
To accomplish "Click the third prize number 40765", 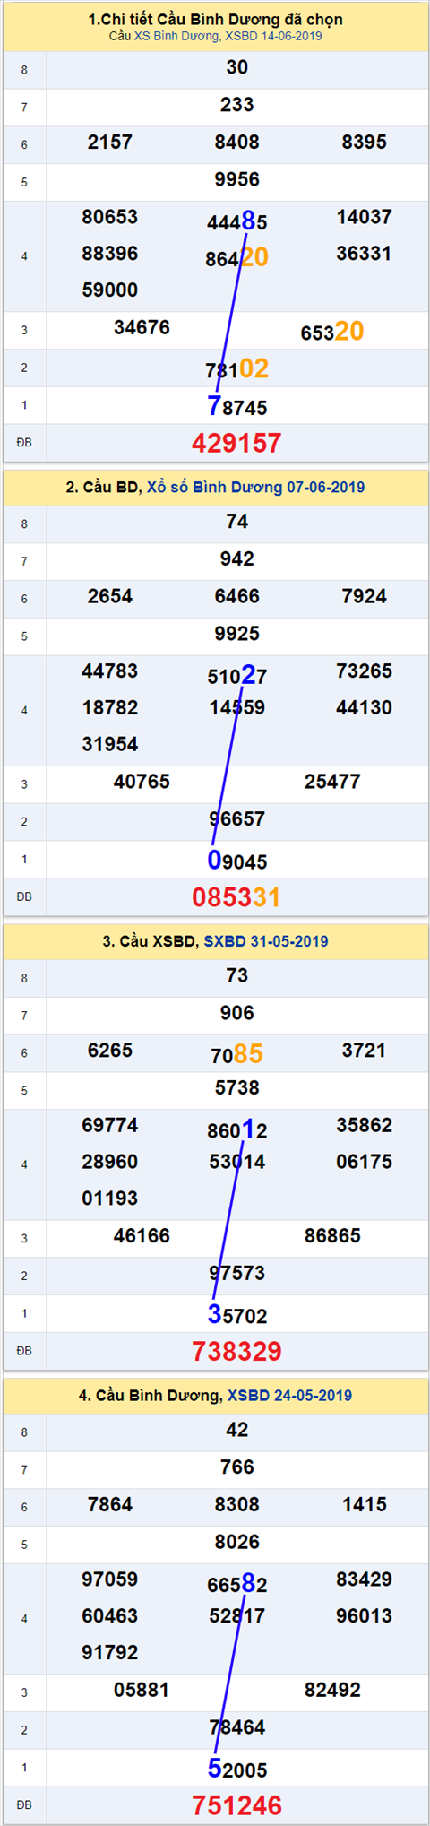I will [142, 782].
